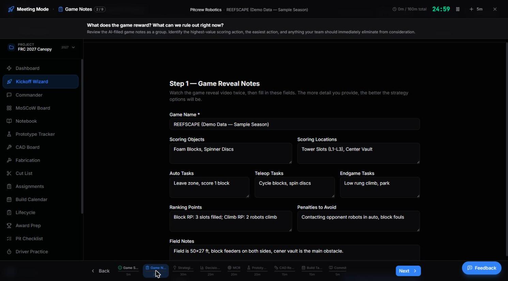Open Dashboard from the sidebar
This screenshot has height=281, width=508.
(41, 68)
